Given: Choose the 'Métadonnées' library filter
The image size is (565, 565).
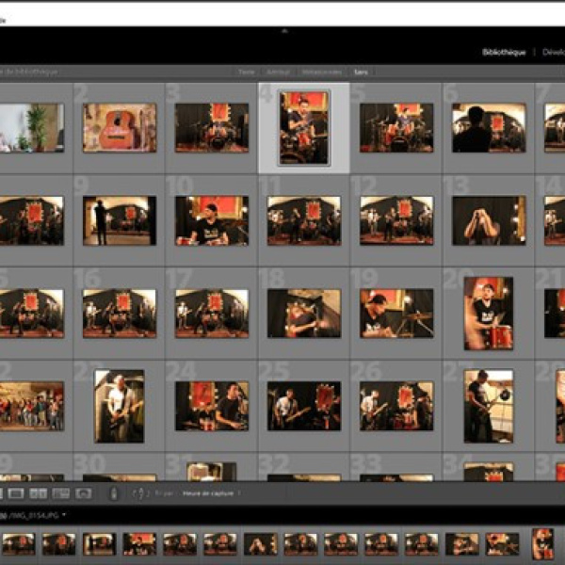Looking at the screenshot, I should (321, 72).
